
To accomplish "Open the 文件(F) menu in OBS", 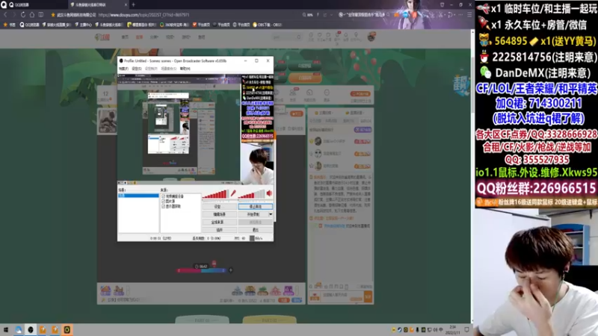I will [123, 69].
